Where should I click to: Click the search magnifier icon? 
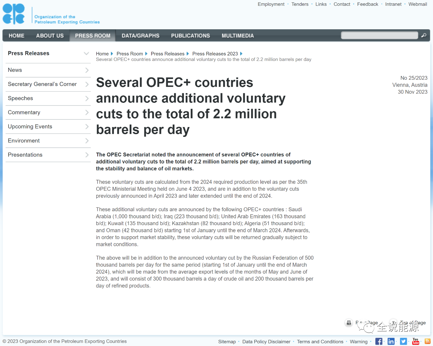(x=423, y=35)
